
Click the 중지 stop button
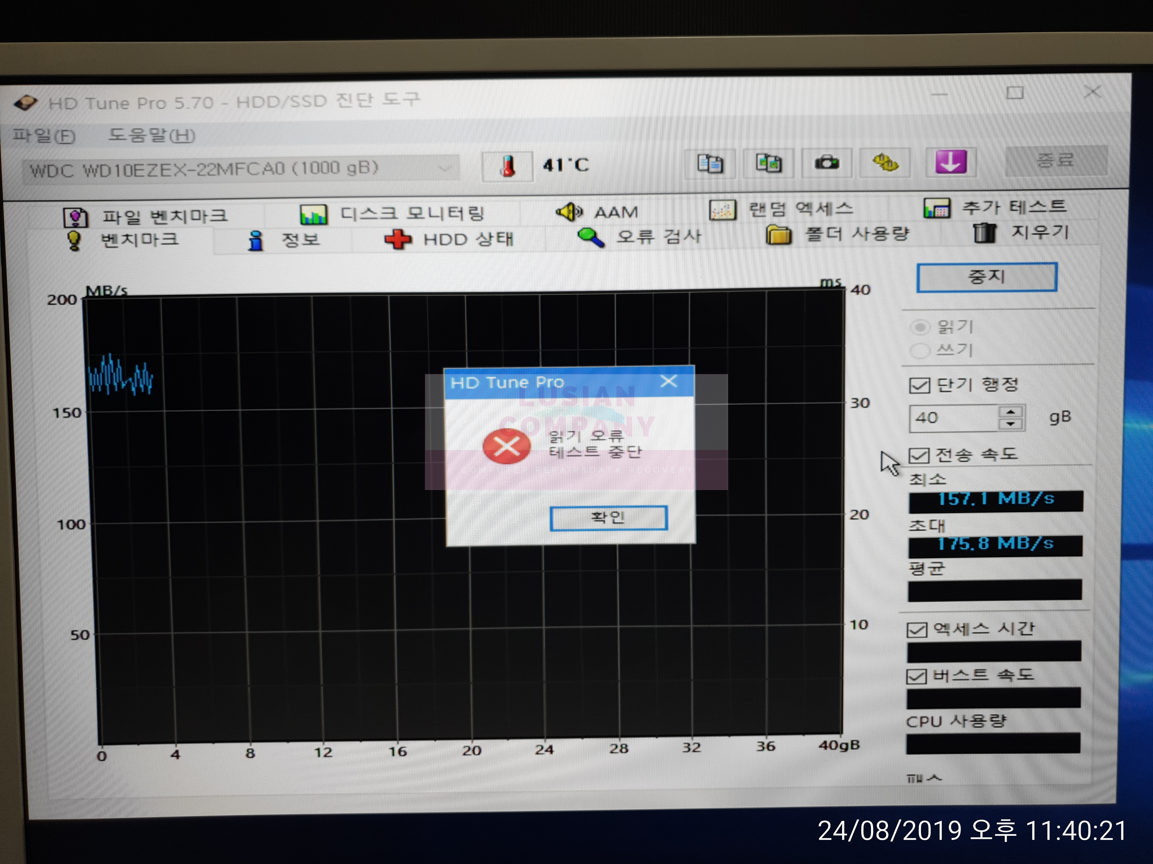[987, 277]
